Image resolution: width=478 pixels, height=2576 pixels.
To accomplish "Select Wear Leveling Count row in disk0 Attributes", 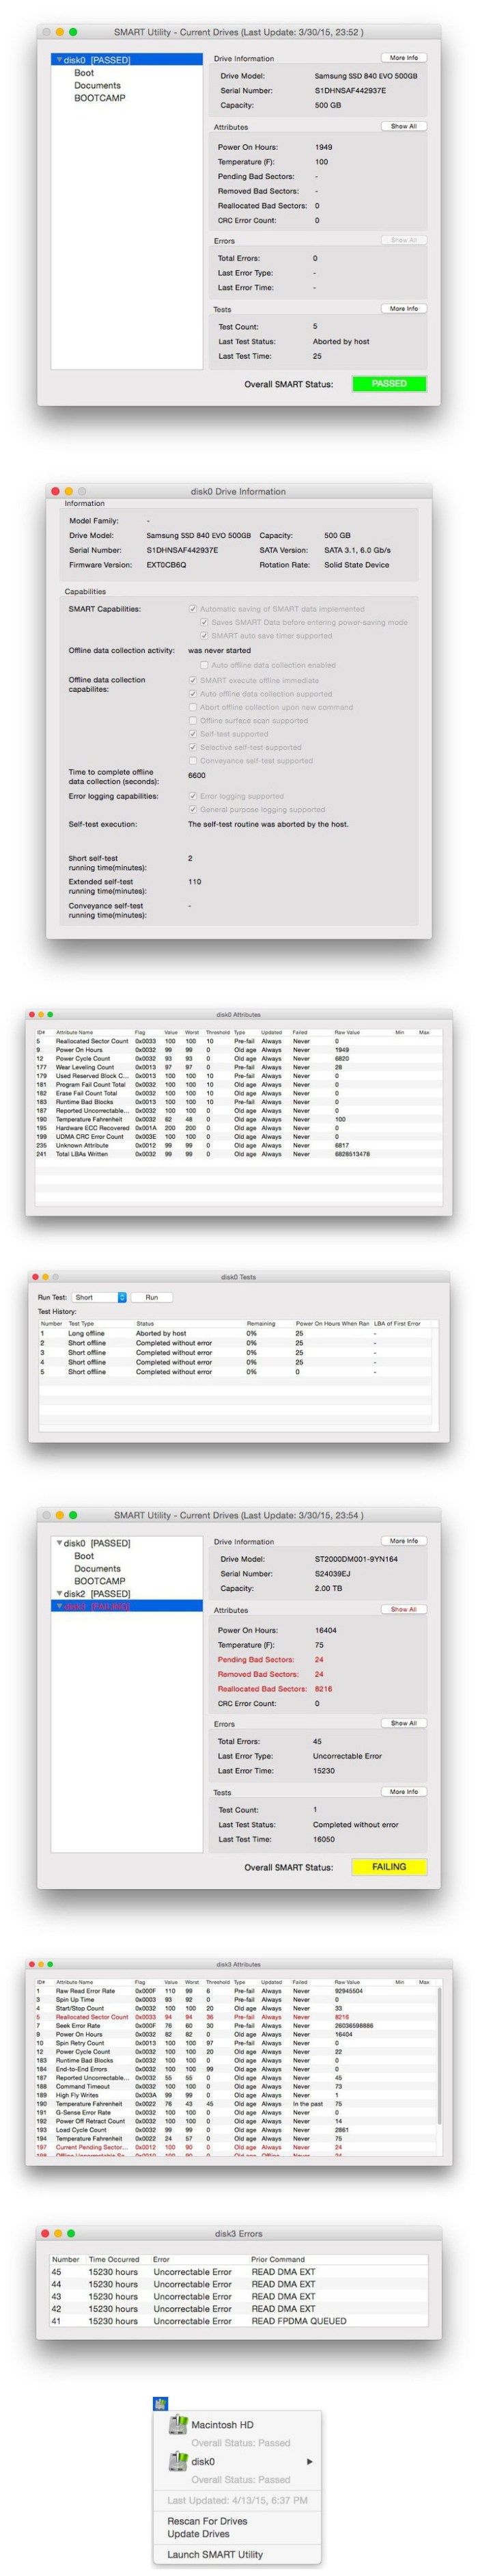I will click(238, 1067).
